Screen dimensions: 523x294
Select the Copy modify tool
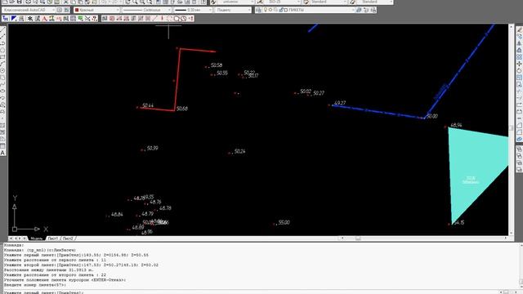point(520,37)
